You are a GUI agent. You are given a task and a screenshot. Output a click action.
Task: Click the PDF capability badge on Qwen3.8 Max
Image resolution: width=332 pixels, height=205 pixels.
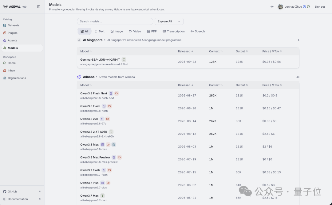coord(114,145)
